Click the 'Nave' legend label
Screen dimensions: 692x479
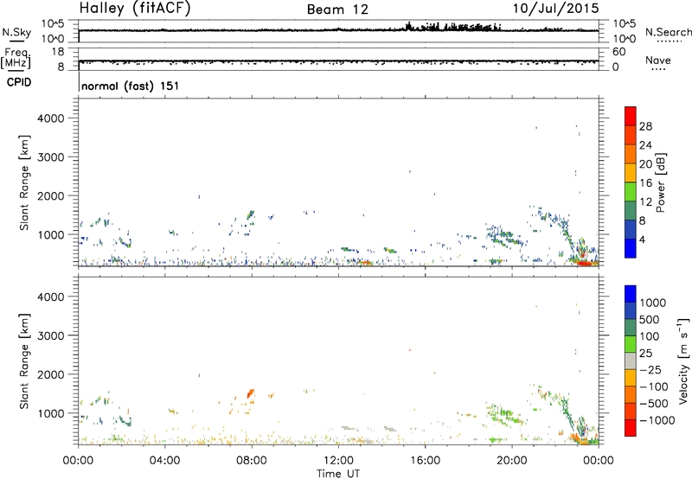point(657,61)
